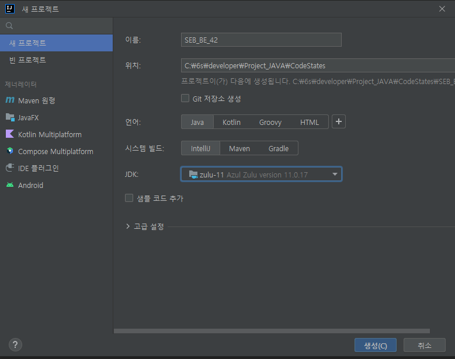The width and height of the screenshot is (455, 359).
Task: Open the JDK dropdown arrow
Action: [335, 175]
